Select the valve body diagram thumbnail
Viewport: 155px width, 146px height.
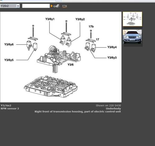(132, 19)
